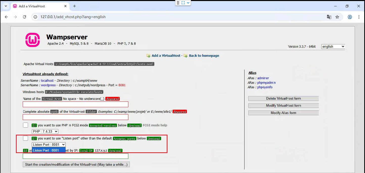Open the Chrome three-dot menu
Screen dimensions: 365x173
(359, 17)
